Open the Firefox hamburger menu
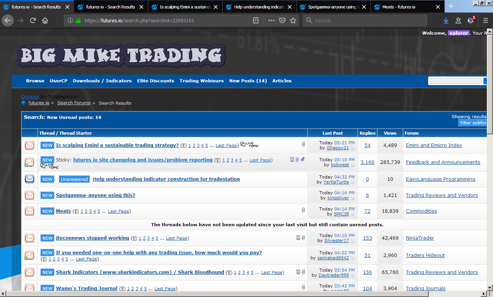The height and width of the screenshot is (297, 493). point(485,20)
